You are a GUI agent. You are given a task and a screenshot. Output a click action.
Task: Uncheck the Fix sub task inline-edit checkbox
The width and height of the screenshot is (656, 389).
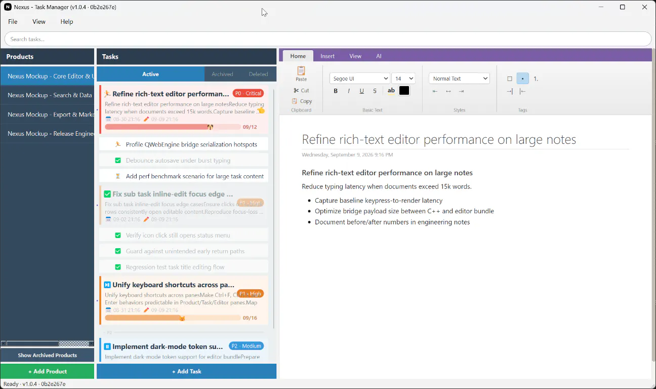[x=107, y=194]
